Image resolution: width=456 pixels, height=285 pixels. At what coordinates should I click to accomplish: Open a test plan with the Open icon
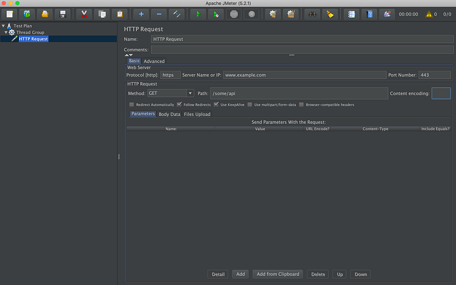pos(44,14)
